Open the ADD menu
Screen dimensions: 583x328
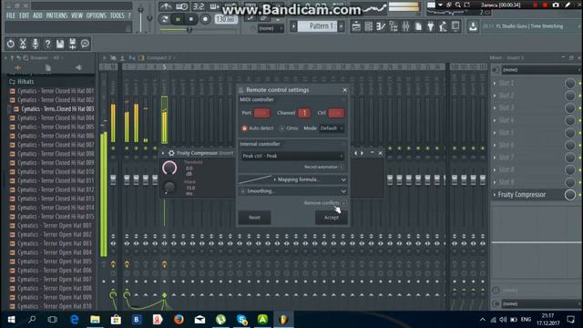[37, 15]
